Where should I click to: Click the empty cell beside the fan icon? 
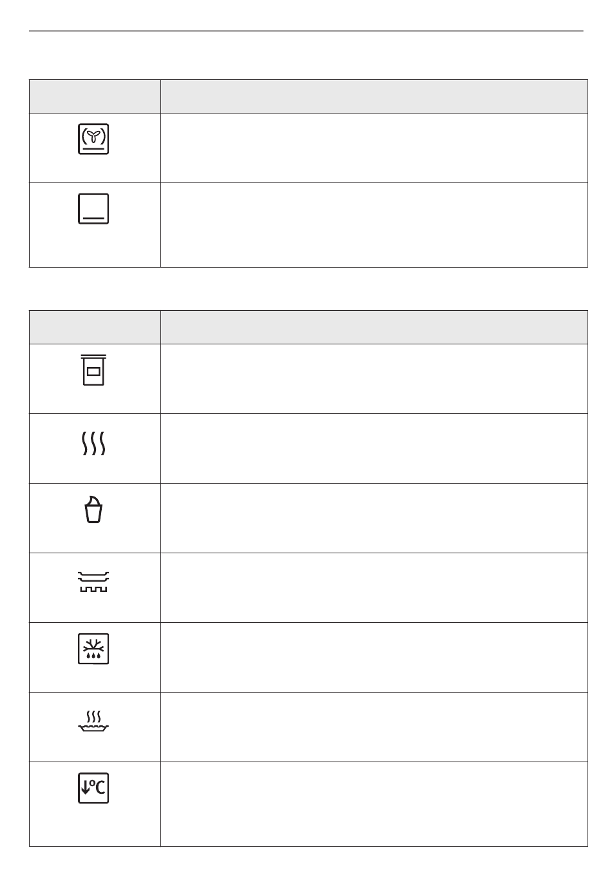(374, 148)
